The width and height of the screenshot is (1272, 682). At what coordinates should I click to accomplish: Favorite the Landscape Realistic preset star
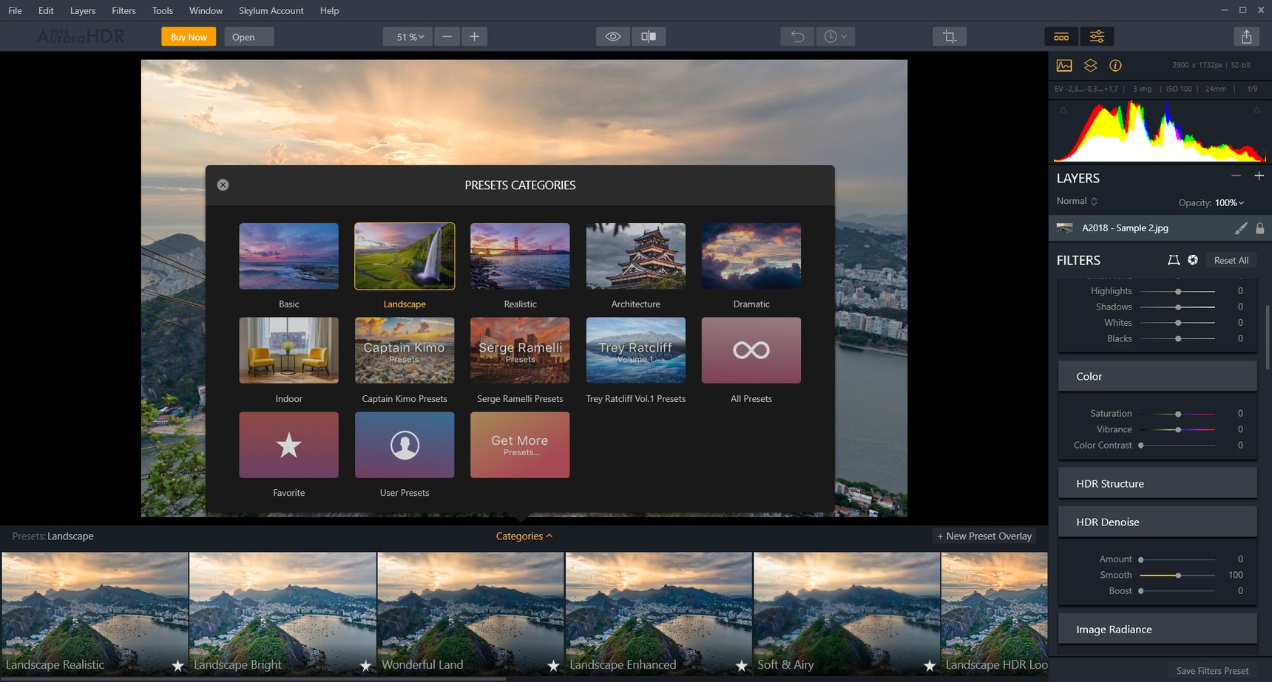click(177, 666)
